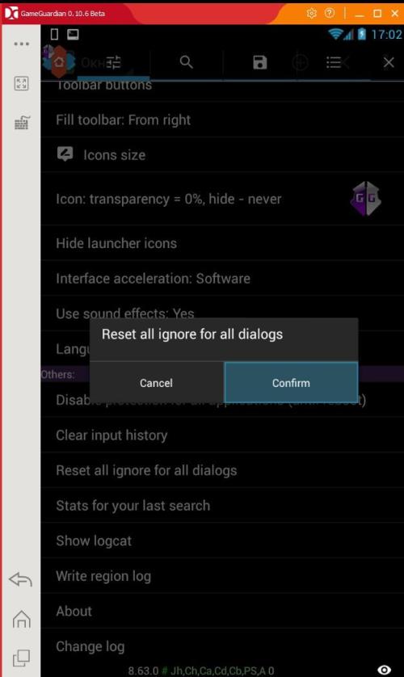Open the keyboard mapping icon in sidebar
Viewport: 404px width, 677px height.
[x=22, y=123]
